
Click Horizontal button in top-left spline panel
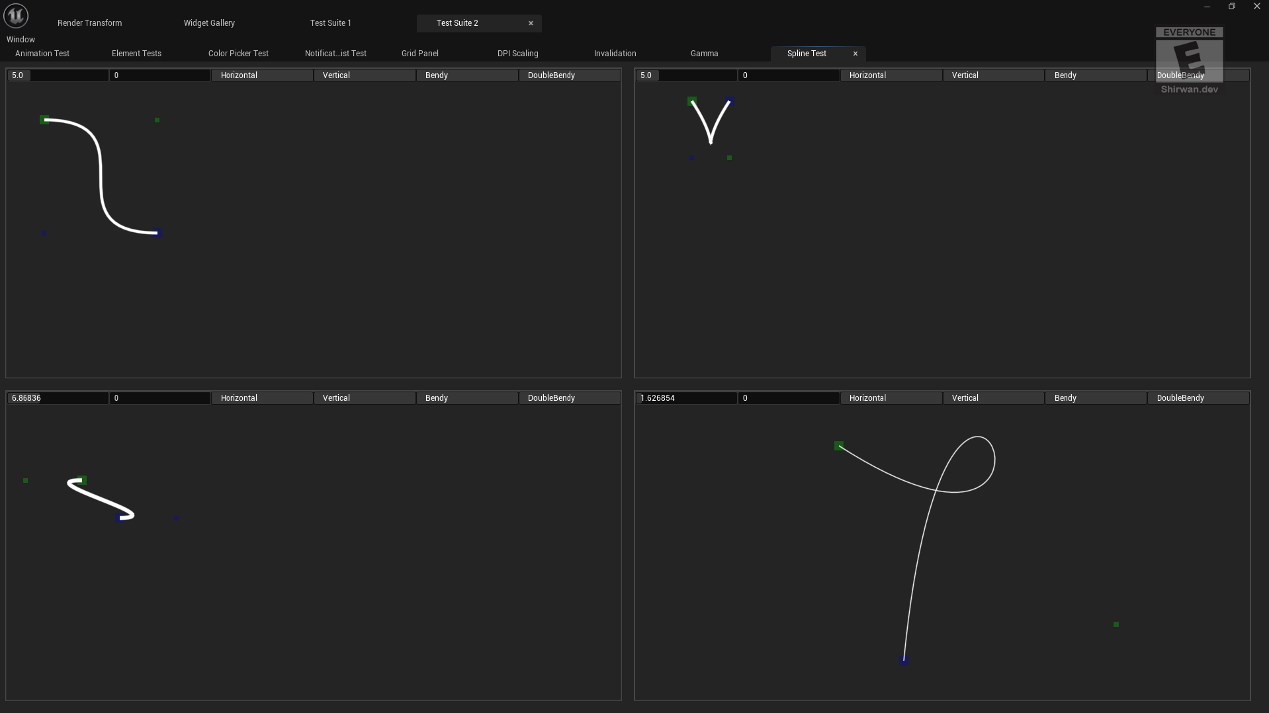point(262,75)
